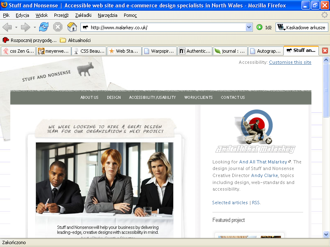Click the Kaskadowe arkusze search engine icon

pos(281,27)
